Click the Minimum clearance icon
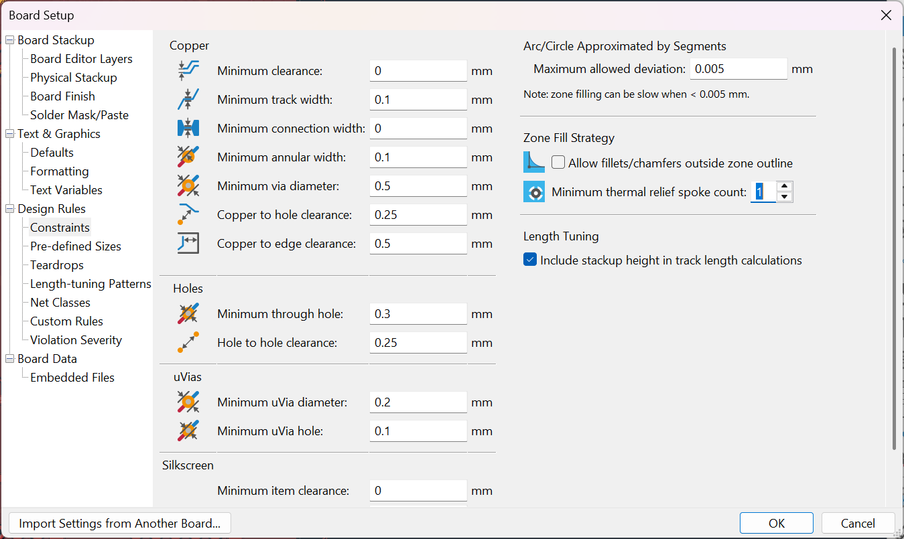 click(x=188, y=71)
